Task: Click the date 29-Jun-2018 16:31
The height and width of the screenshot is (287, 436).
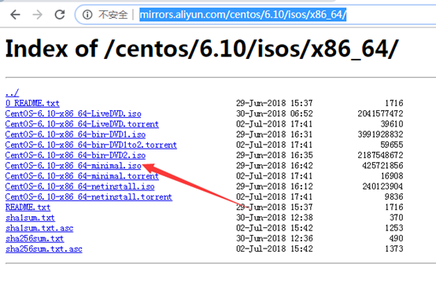Action: [275, 134]
